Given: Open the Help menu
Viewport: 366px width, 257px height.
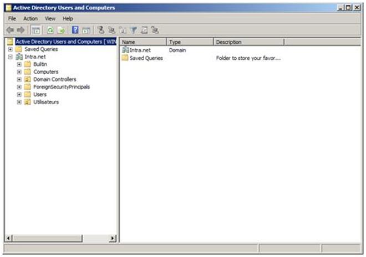Looking at the screenshot, I should [68, 19].
